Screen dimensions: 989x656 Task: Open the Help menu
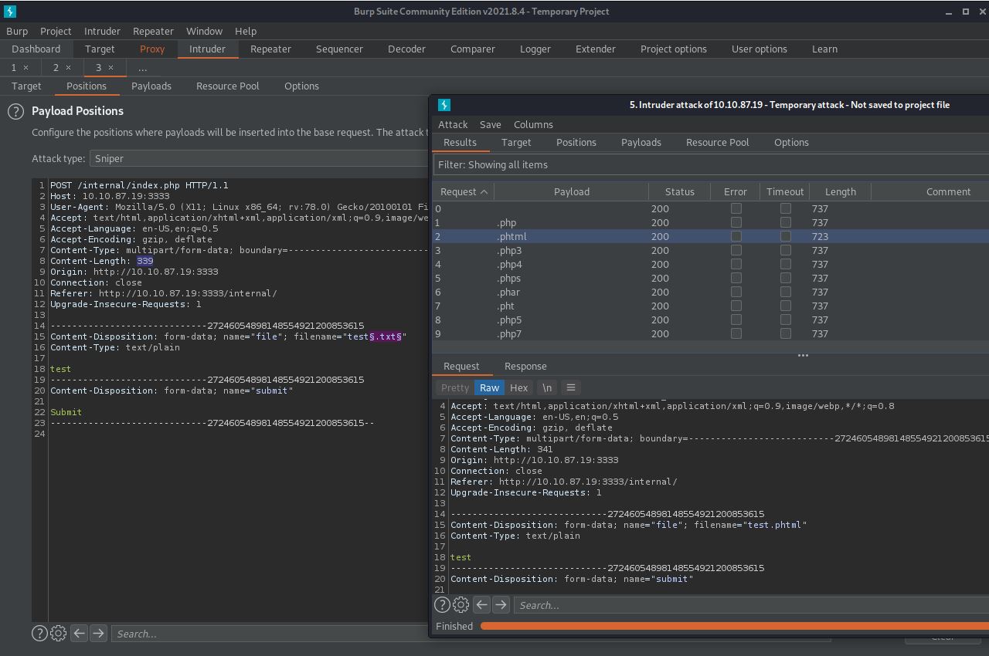[246, 31]
